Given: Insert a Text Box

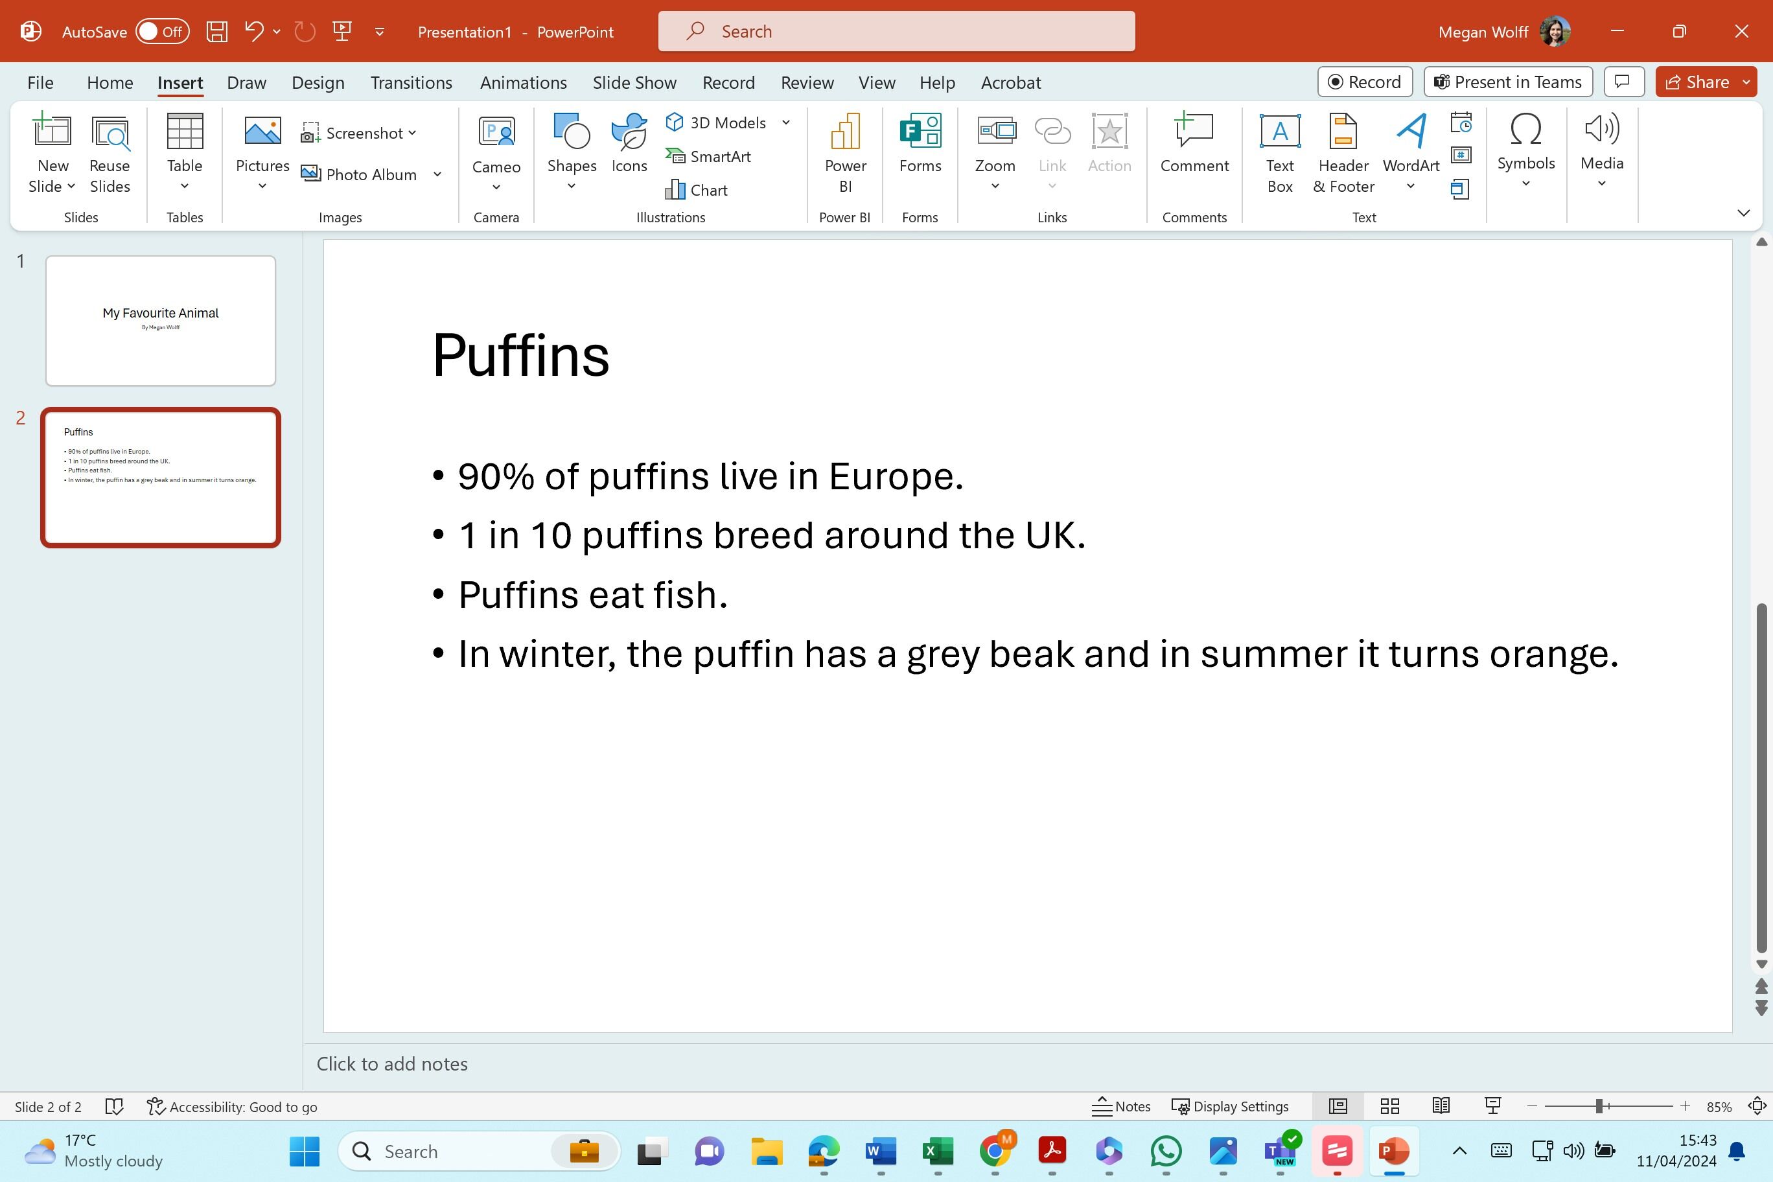Looking at the screenshot, I should pos(1279,154).
